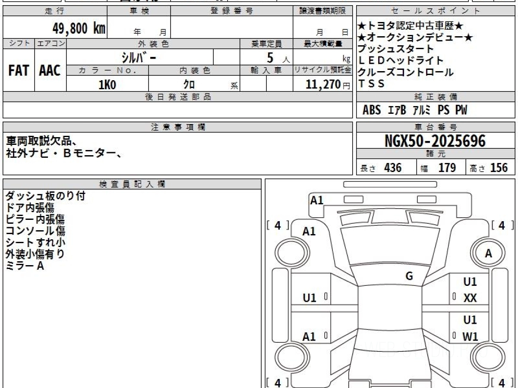The width and height of the screenshot is (518, 388).
Task: Click the コンソール傷 inspector note
Action: (35, 231)
